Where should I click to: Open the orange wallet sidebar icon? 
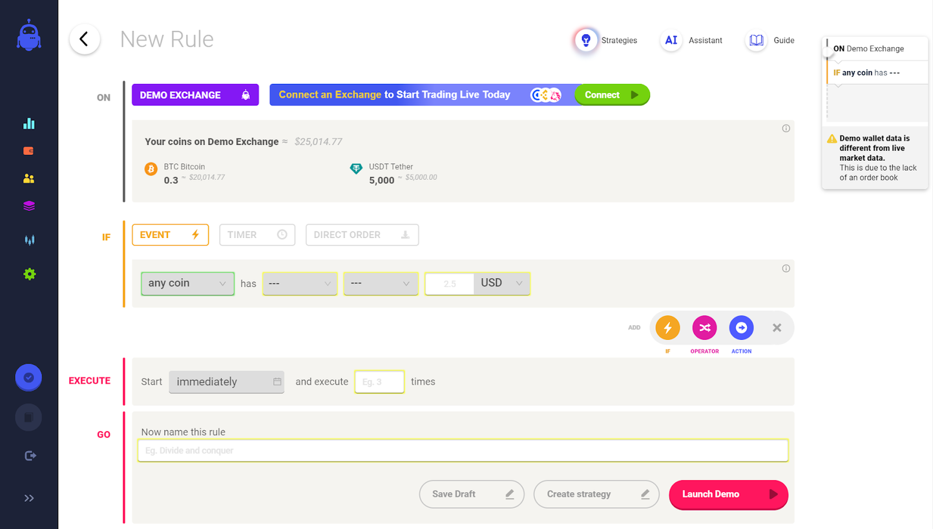[x=29, y=151]
